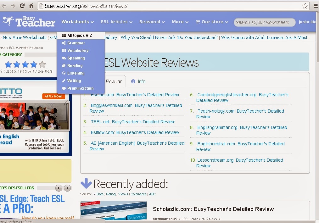Click the Grammar gears icon

pos(64,43)
